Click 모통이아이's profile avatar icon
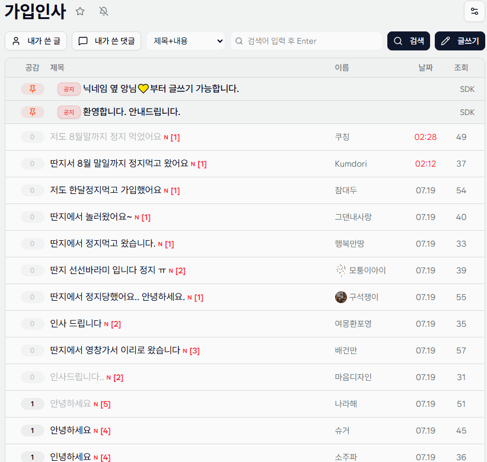The height and width of the screenshot is (462, 487). click(x=340, y=270)
